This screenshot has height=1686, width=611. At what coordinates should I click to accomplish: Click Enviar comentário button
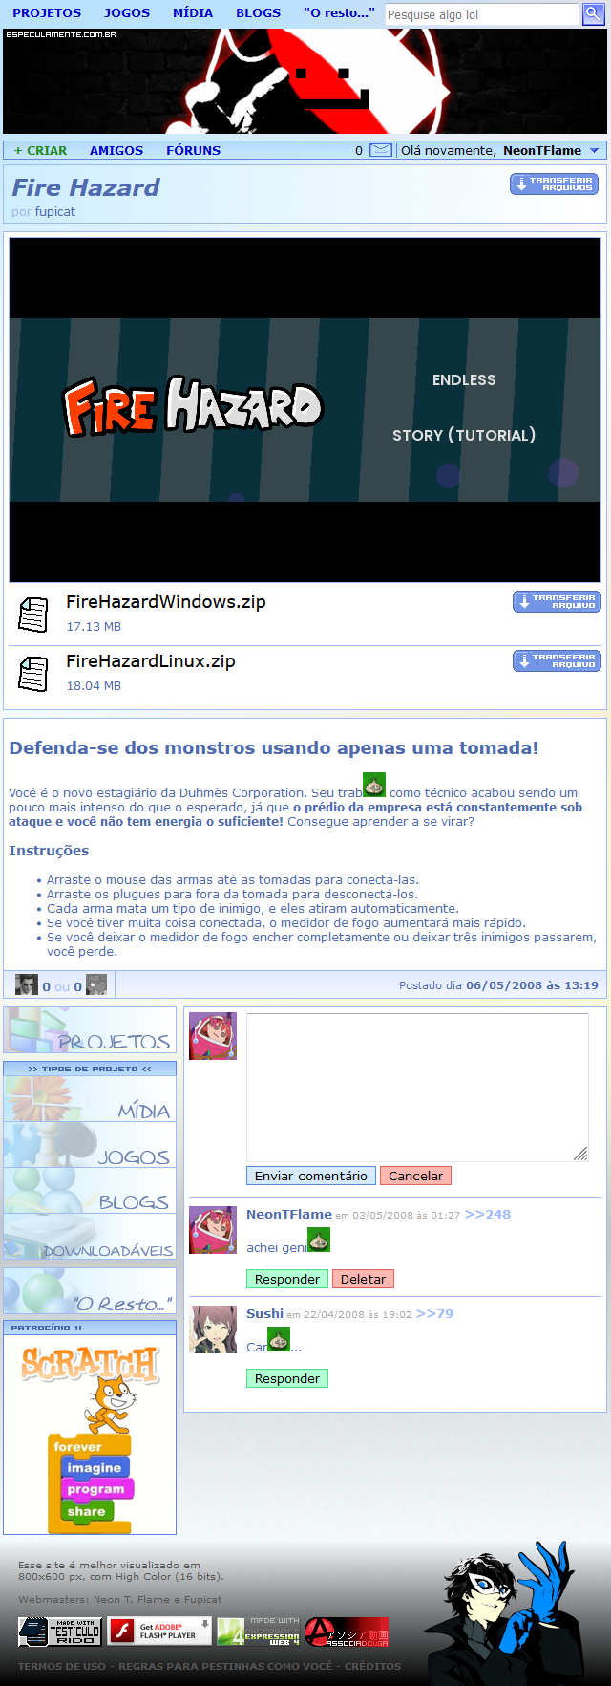pos(311,1176)
